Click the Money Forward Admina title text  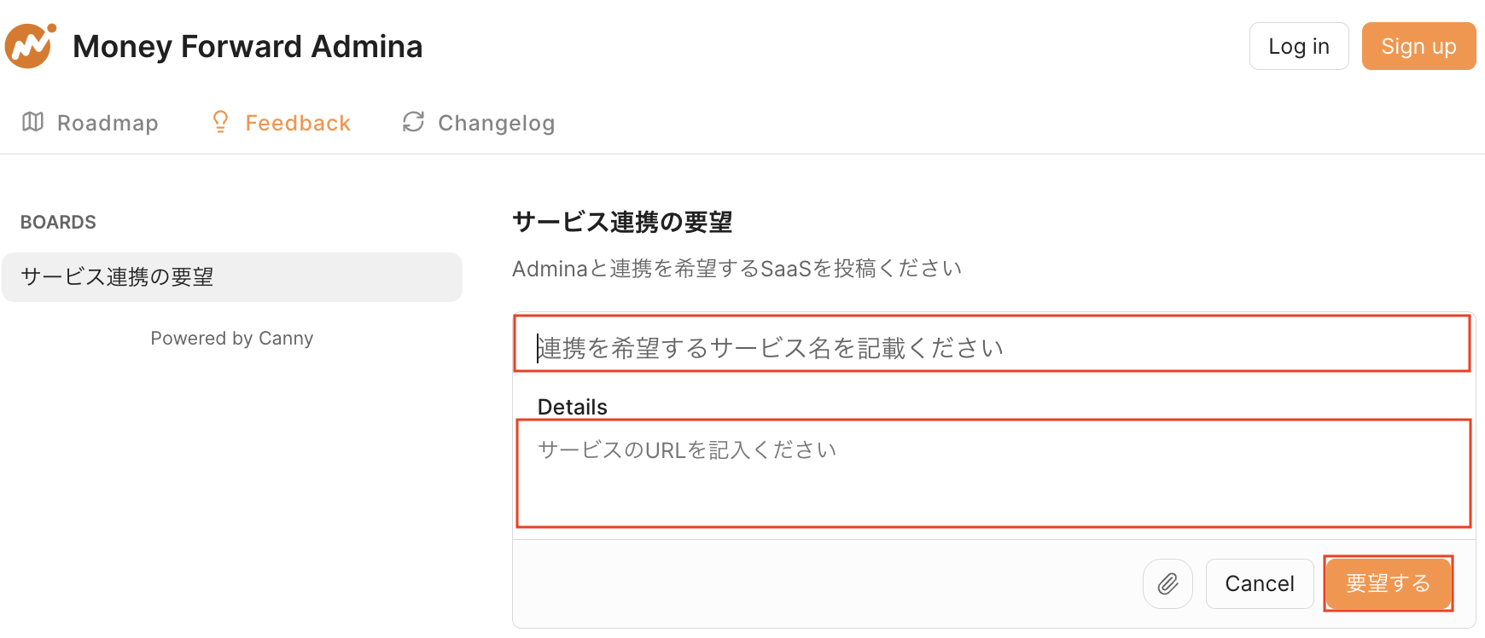point(247,46)
